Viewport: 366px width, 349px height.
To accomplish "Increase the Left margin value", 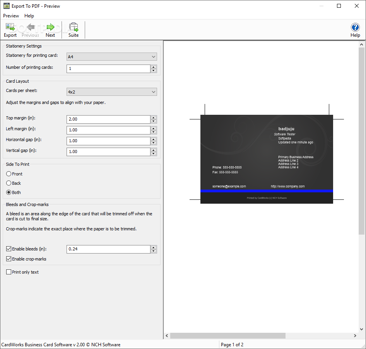I will 153,128.
